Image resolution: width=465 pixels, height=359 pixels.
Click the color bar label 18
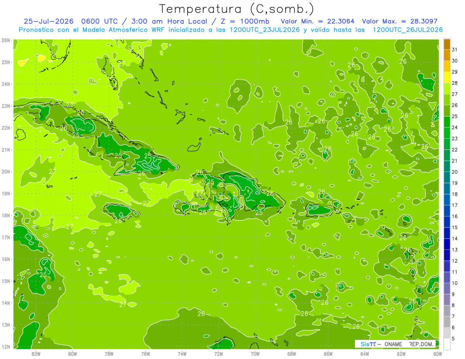point(455,194)
